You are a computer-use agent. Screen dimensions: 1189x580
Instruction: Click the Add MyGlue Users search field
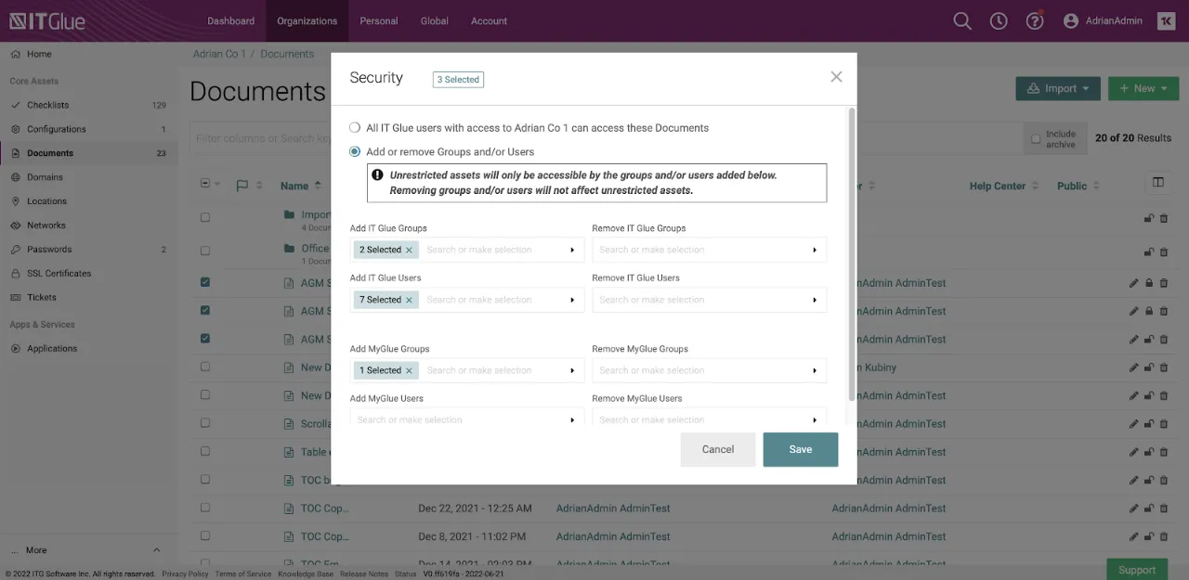pyautogui.click(x=460, y=419)
